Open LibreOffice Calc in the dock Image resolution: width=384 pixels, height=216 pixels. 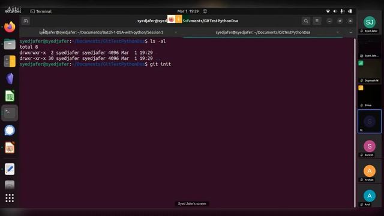click(x=10, y=96)
